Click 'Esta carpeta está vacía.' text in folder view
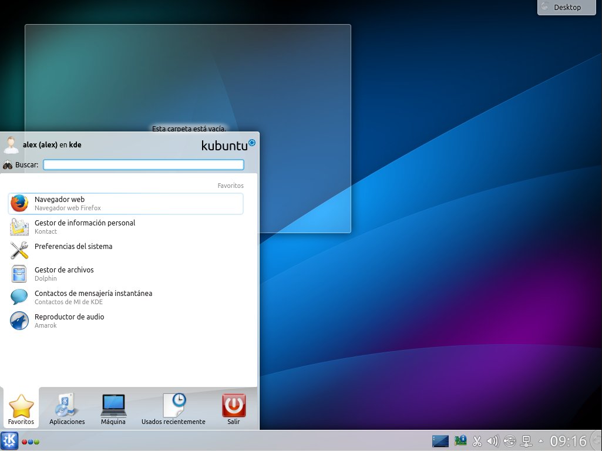The height and width of the screenshot is (451, 602). [x=189, y=129]
